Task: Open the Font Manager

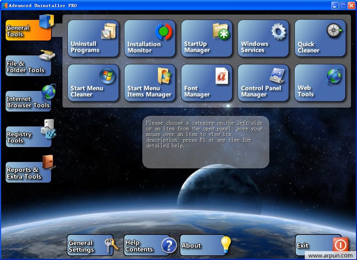Action: pos(207,83)
